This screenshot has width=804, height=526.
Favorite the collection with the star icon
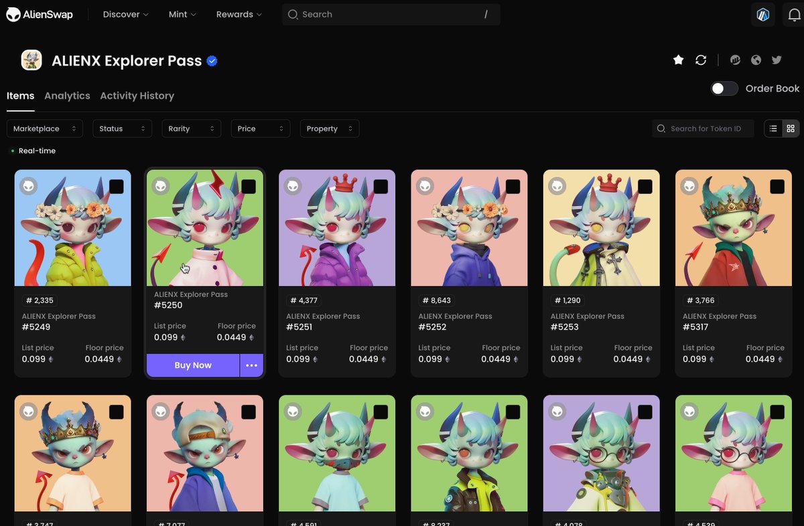tap(679, 60)
